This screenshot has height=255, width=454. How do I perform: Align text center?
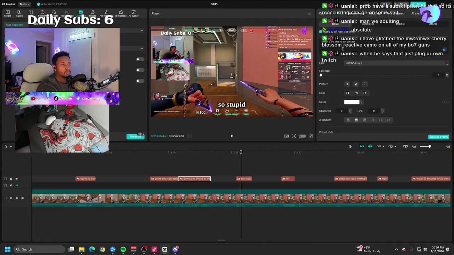coord(356,120)
